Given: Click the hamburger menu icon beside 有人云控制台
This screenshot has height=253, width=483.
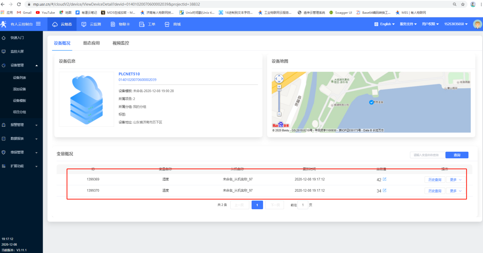Looking at the screenshot, I should pos(38,24).
